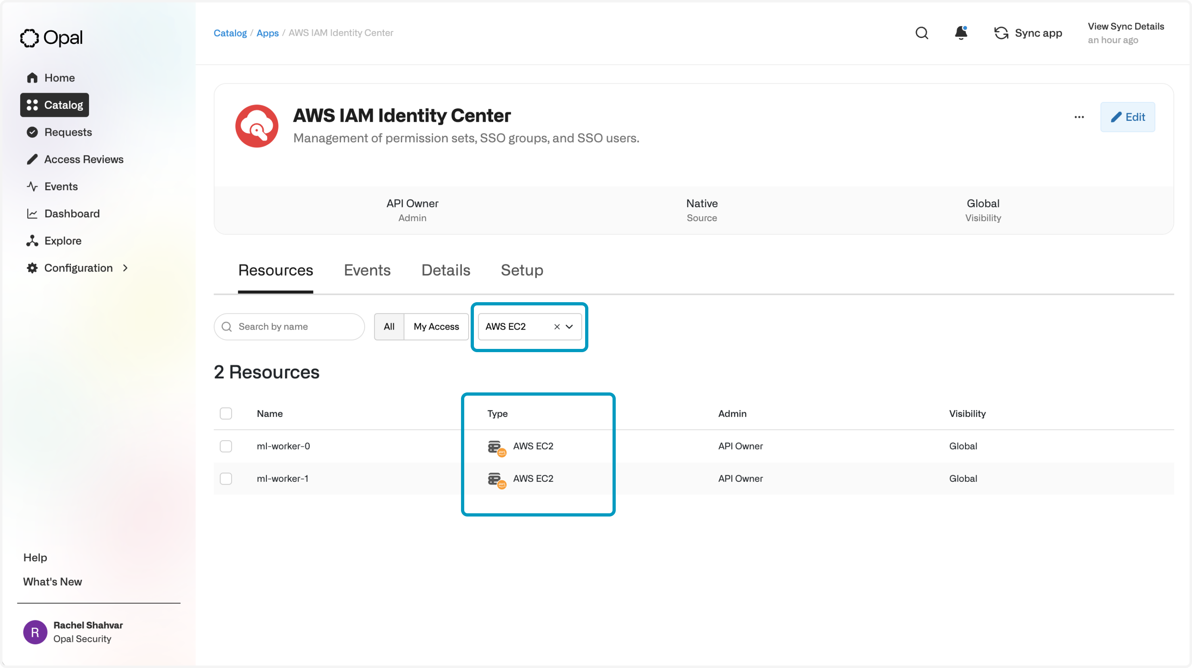Open the notifications bell
The height and width of the screenshot is (668, 1192).
tap(961, 33)
